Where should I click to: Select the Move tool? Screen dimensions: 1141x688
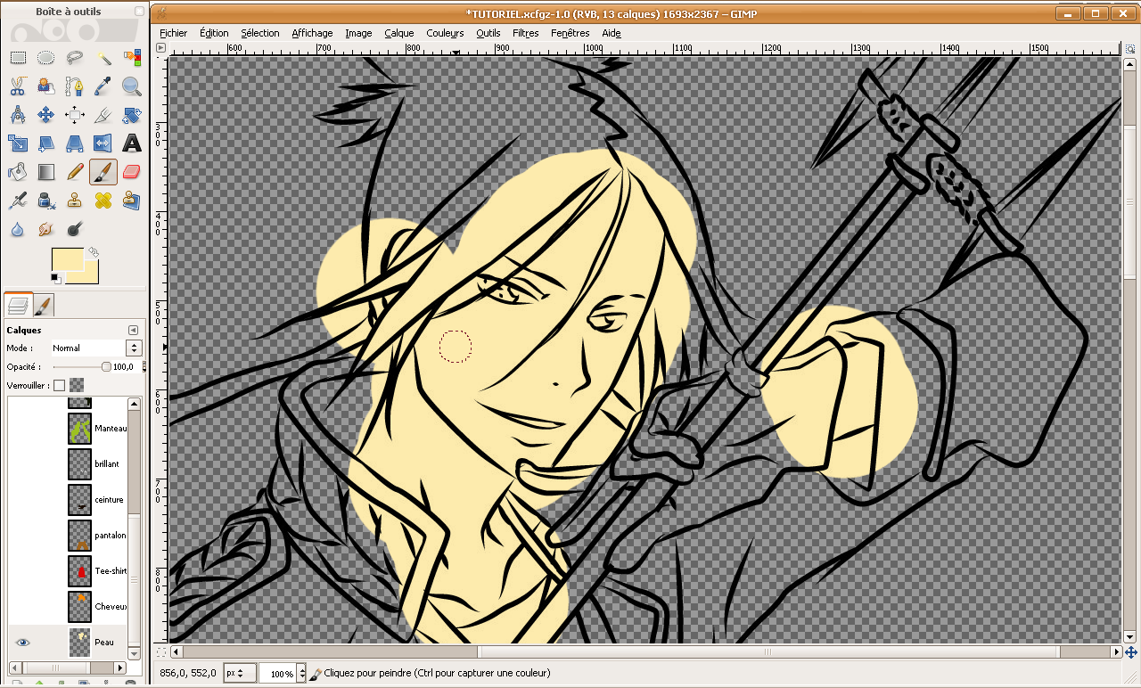coord(46,115)
